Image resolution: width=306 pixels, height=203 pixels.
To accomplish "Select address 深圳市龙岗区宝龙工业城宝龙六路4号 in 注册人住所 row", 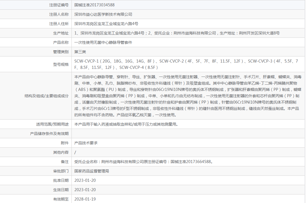I will [x=106, y=24].
